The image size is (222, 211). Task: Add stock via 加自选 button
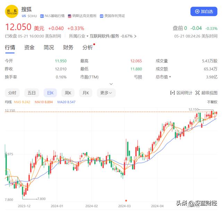[x=204, y=11]
